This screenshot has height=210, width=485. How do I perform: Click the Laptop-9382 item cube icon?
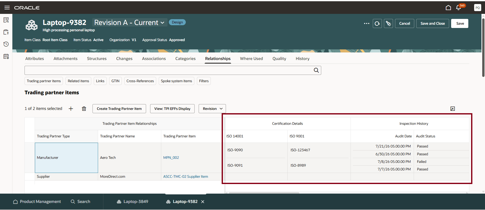coord(32,25)
